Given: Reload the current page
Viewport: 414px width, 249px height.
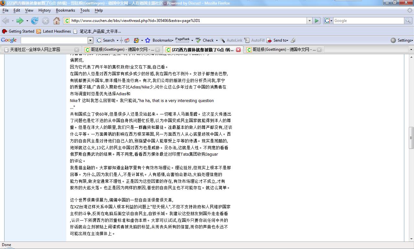Looking at the screenshot, I should pyautogui.click(x=35, y=21).
